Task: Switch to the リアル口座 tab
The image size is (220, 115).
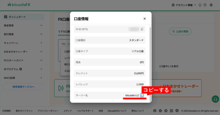Action: point(64,31)
